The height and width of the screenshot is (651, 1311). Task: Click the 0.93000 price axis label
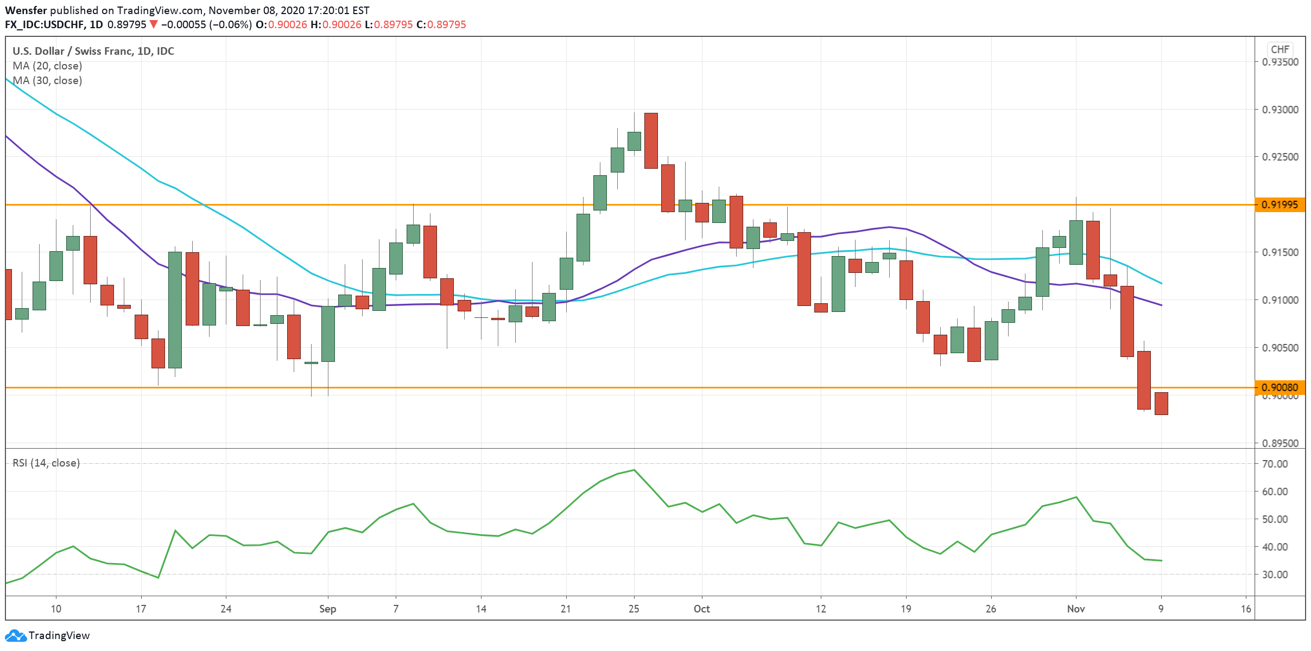(x=1280, y=110)
